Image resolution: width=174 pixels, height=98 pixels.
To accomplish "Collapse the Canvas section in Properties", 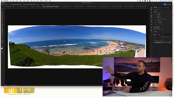I will (154, 12).
